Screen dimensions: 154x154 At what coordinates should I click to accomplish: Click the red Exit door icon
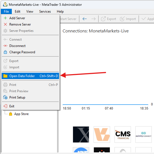pyautogui.click(x=5, y=106)
